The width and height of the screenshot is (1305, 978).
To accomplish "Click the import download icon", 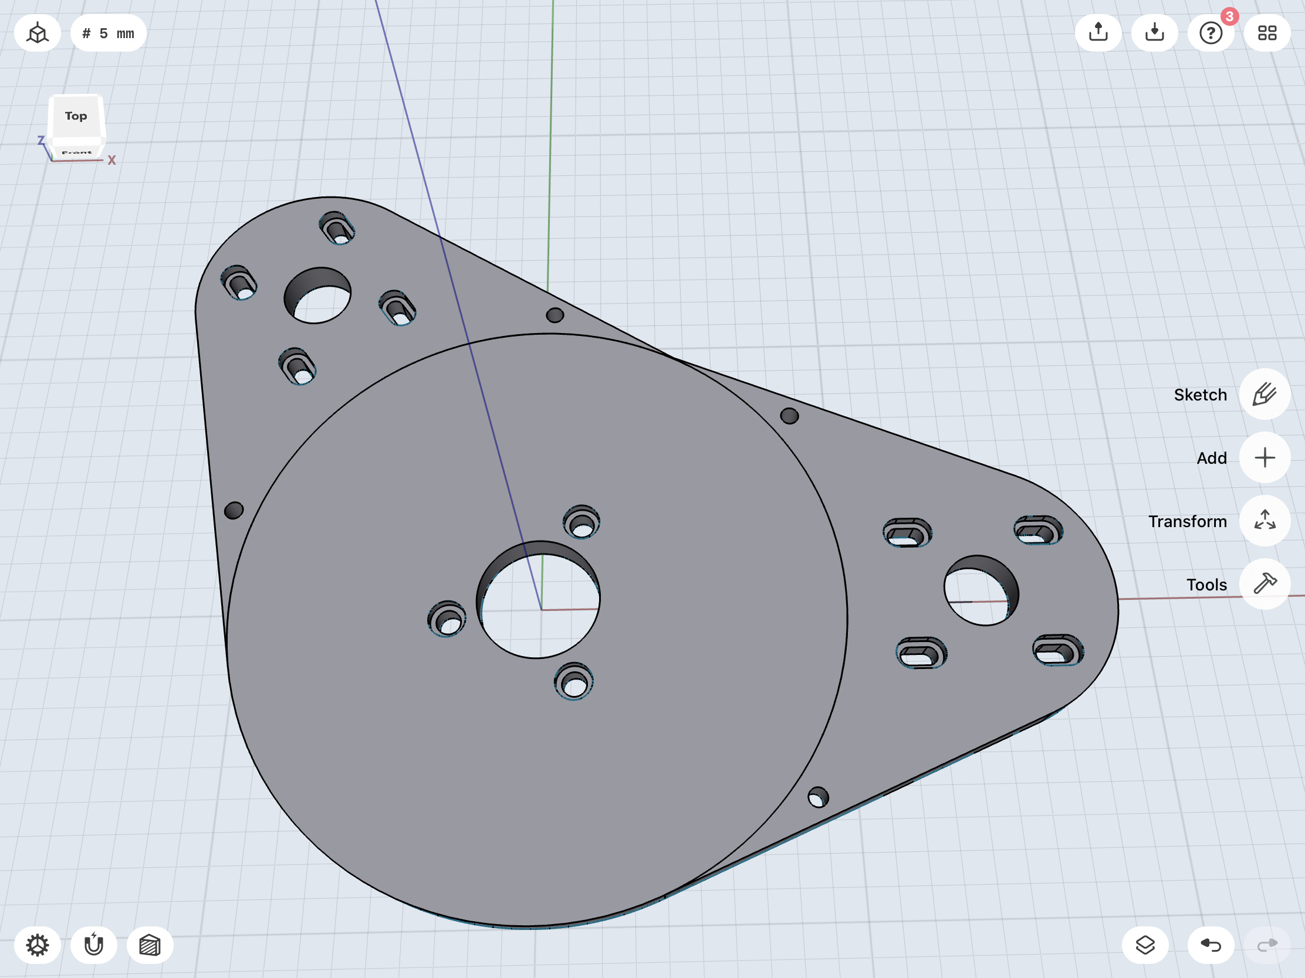I will (x=1155, y=32).
